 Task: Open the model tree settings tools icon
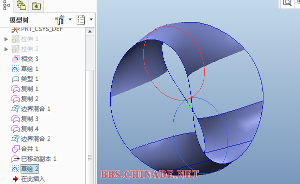[x=60, y=19]
